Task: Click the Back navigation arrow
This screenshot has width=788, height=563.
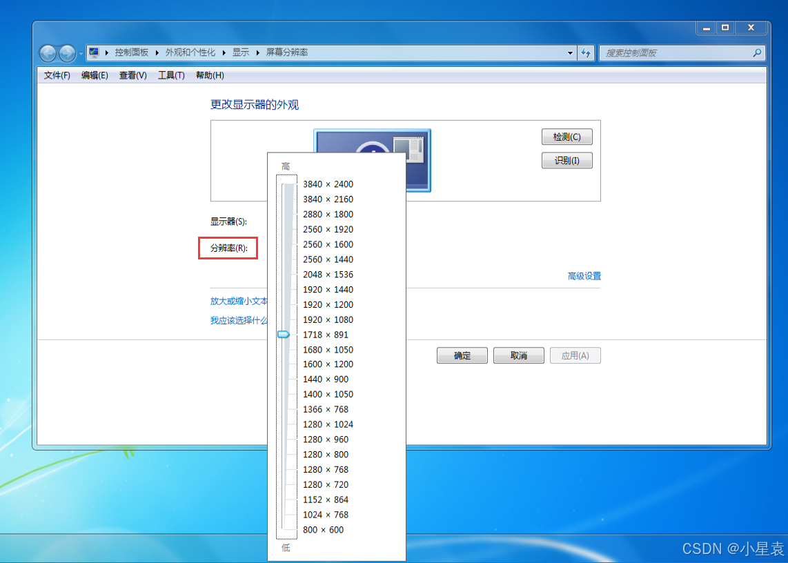Action: (x=48, y=52)
